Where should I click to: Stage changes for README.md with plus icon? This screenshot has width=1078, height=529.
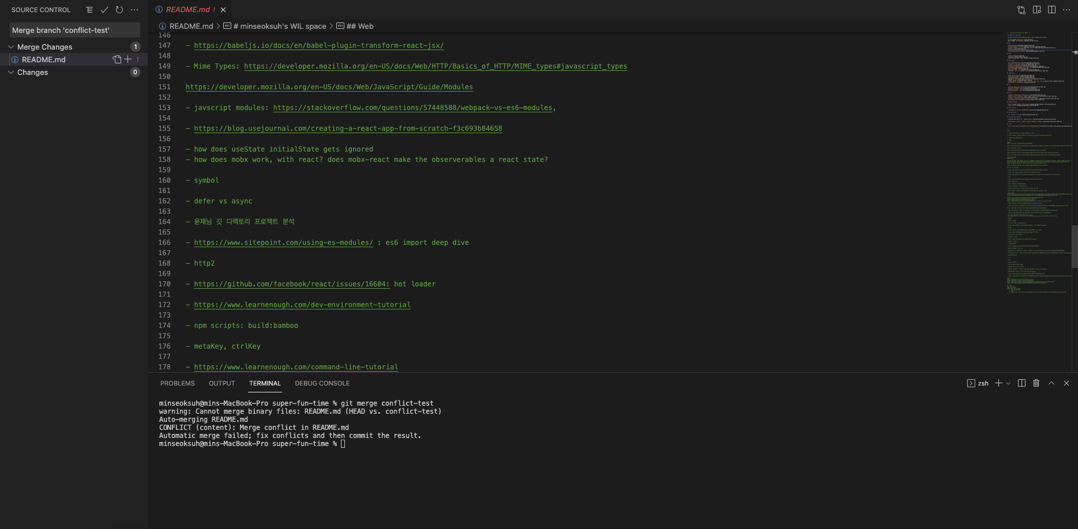[128, 59]
